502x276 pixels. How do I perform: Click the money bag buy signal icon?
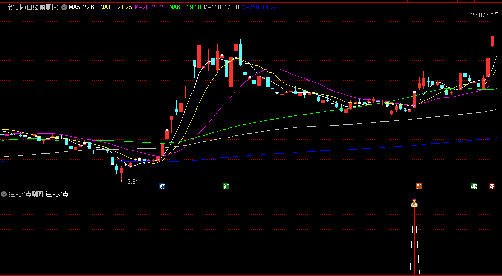coord(415,203)
